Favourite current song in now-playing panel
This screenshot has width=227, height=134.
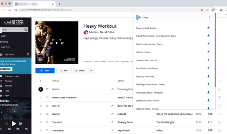8,112
